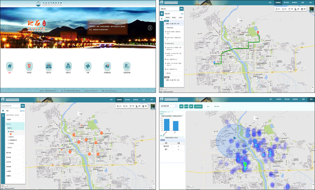
Task: Select the third route option tab in results
Action: click(x=180, y=18)
